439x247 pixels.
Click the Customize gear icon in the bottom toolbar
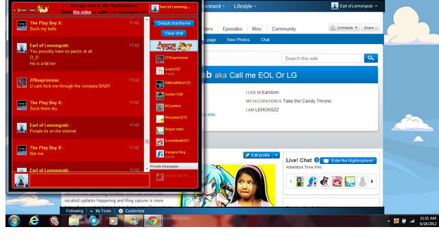[121, 211]
